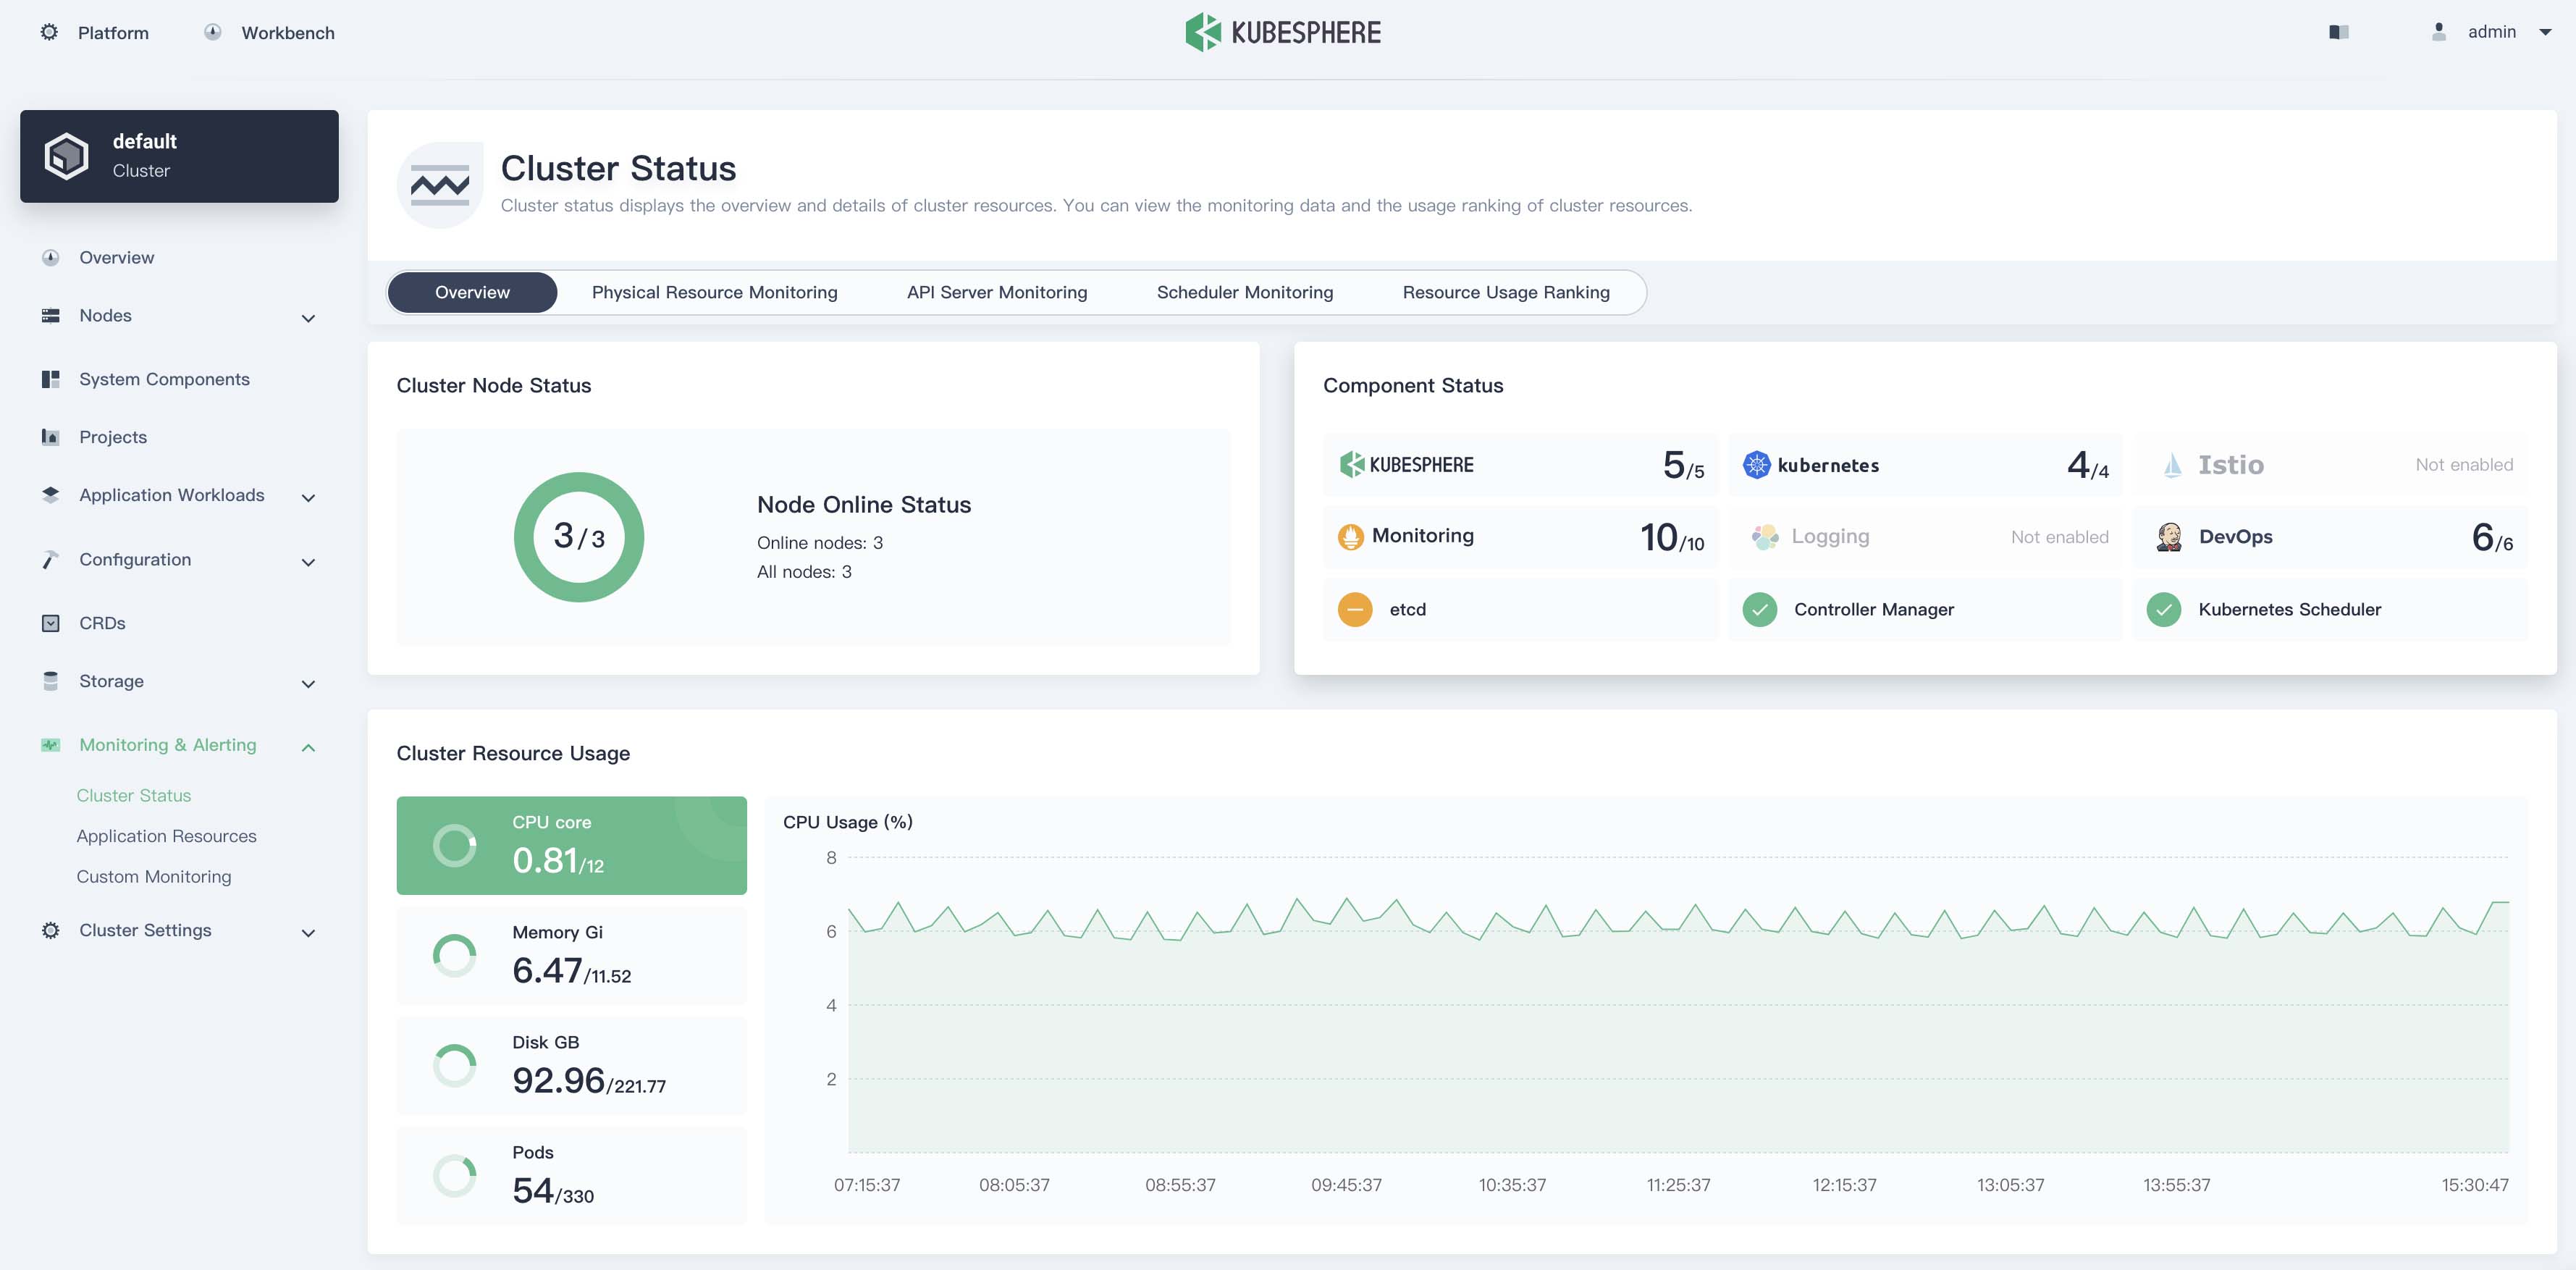Click the Istio sail icon
The height and width of the screenshot is (1270, 2576).
tap(2172, 465)
